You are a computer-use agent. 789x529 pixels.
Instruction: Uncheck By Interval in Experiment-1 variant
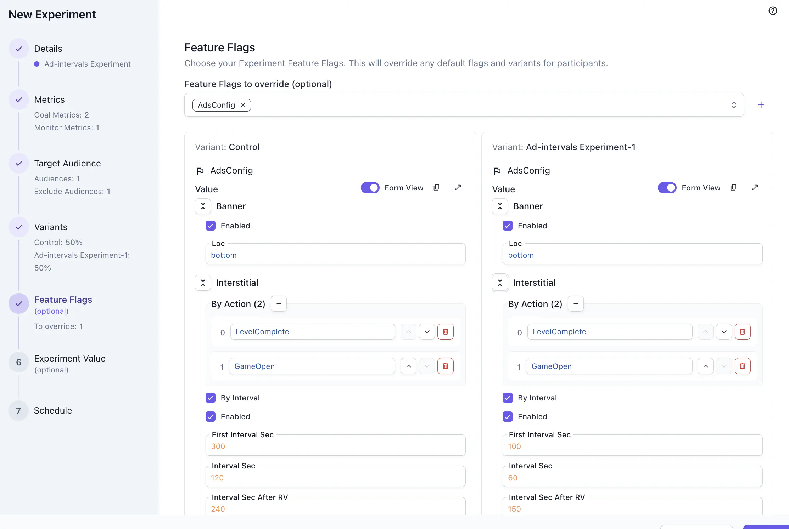coord(508,398)
